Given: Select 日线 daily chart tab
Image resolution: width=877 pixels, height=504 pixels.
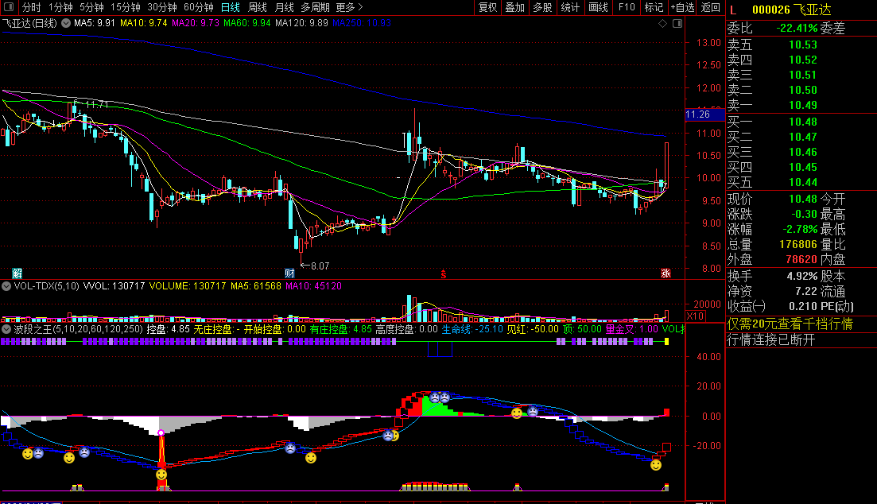Looking at the screenshot, I should (230, 7).
